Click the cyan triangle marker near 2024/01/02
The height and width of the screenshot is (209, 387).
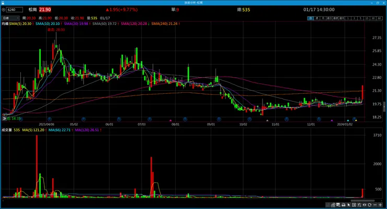(348, 120)
